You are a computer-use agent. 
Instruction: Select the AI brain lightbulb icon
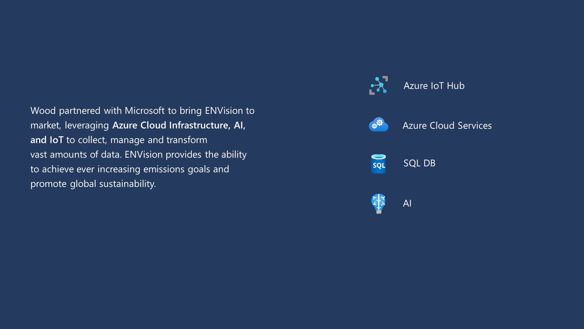point(378,204)
